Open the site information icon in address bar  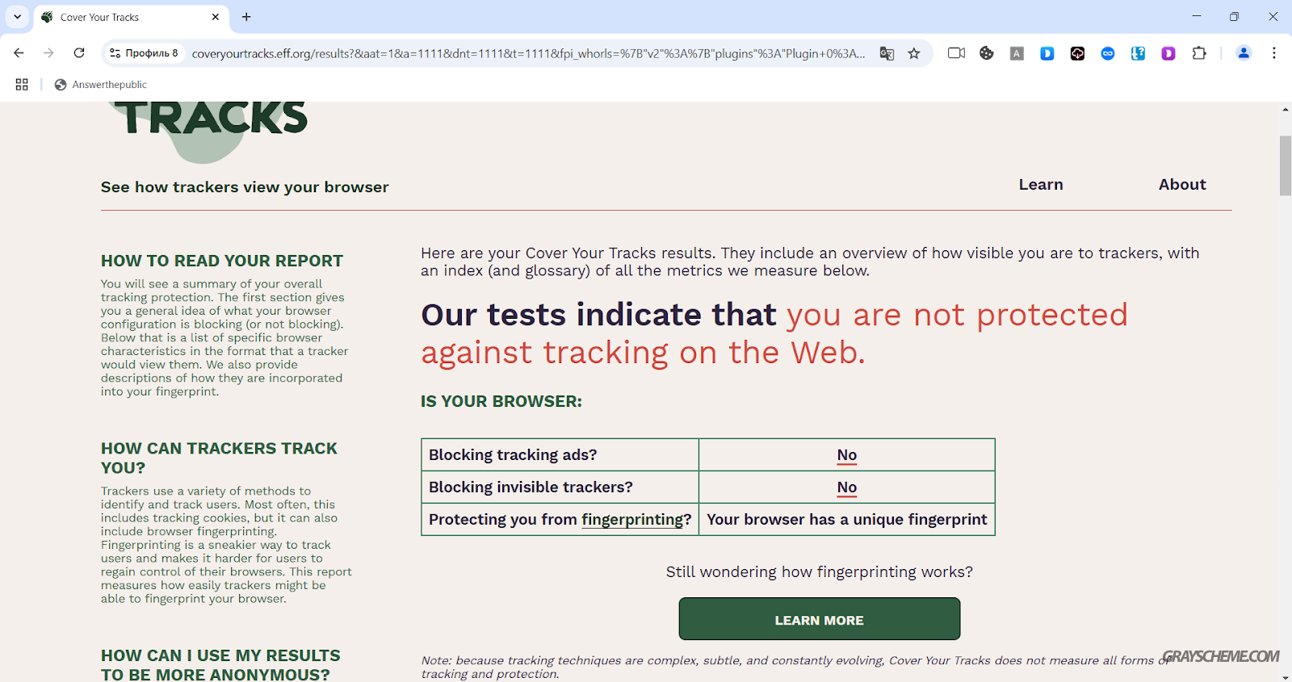(x=115, y=53)
